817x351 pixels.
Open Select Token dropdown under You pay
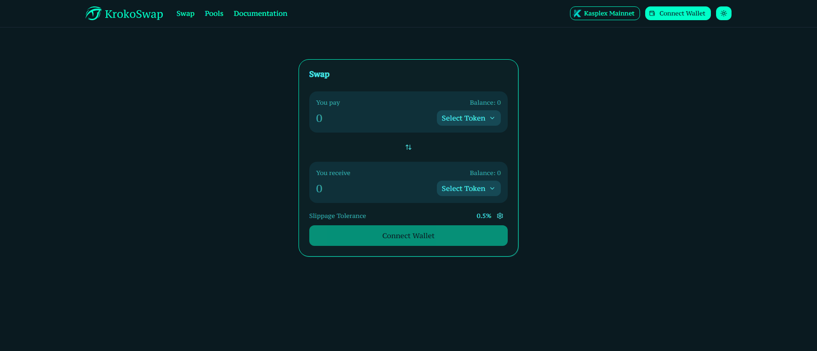click(469, 118)
